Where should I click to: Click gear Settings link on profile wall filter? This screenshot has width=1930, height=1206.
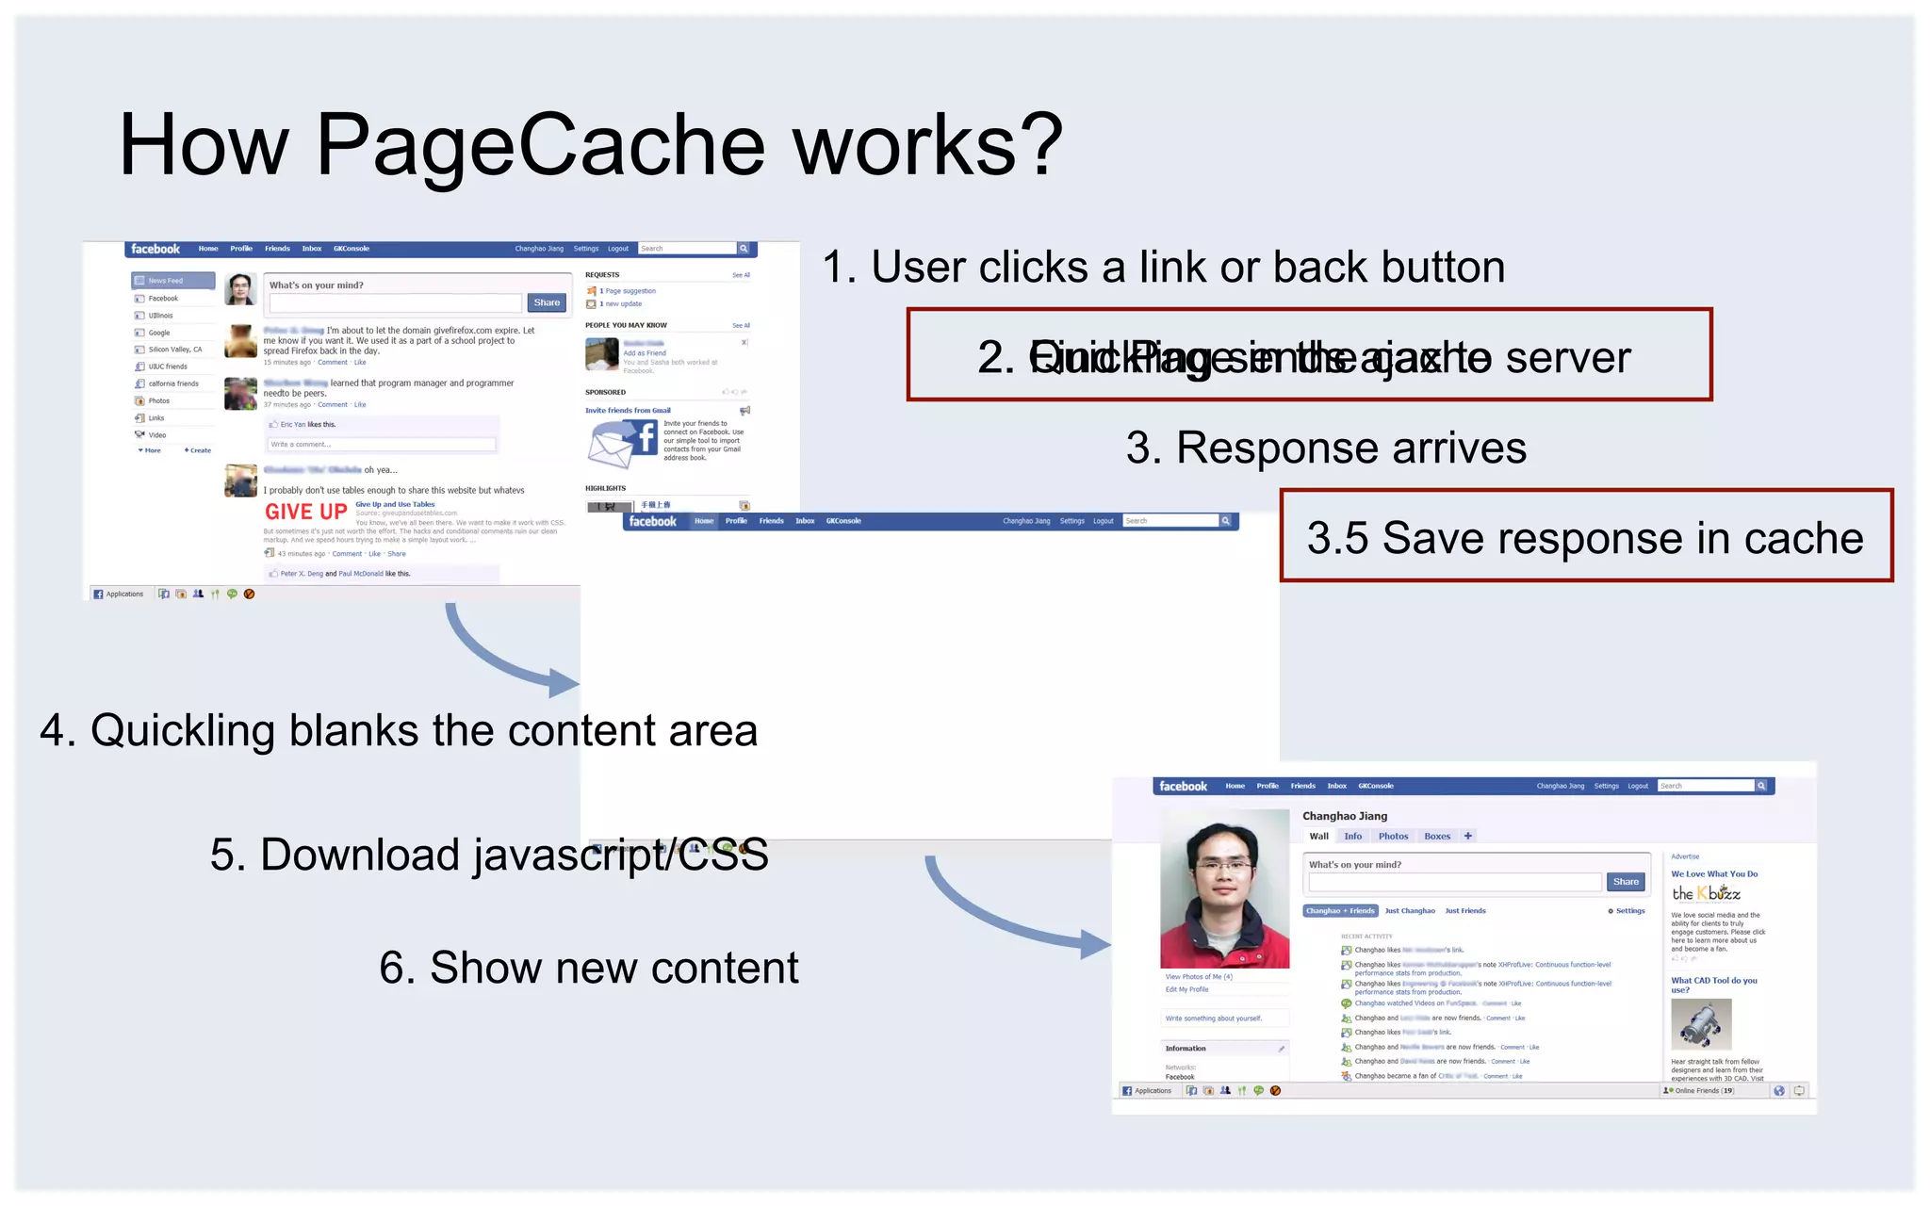1627,911
